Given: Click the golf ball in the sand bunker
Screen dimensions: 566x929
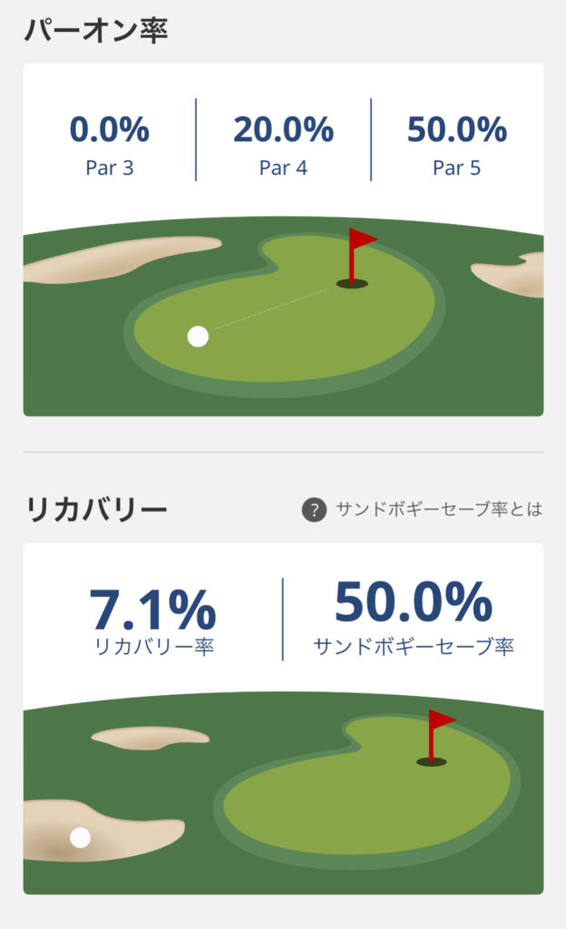Looking at the screenshot, I should [81, 837].
